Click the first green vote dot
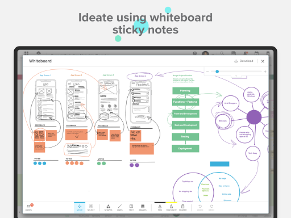Image resolution: width=291 pixels, height=218 pixels. pos(99,163)
